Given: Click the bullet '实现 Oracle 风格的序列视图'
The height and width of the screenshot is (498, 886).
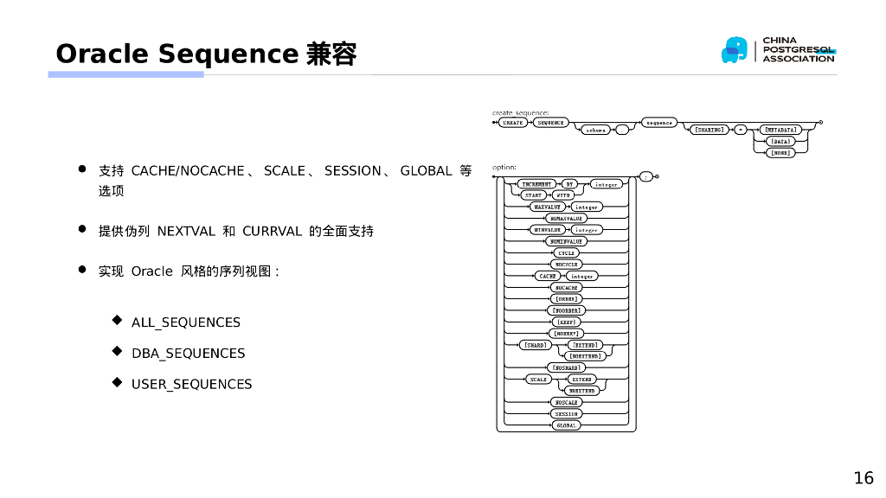Looking at the screenshot, I should pos(189,271).
